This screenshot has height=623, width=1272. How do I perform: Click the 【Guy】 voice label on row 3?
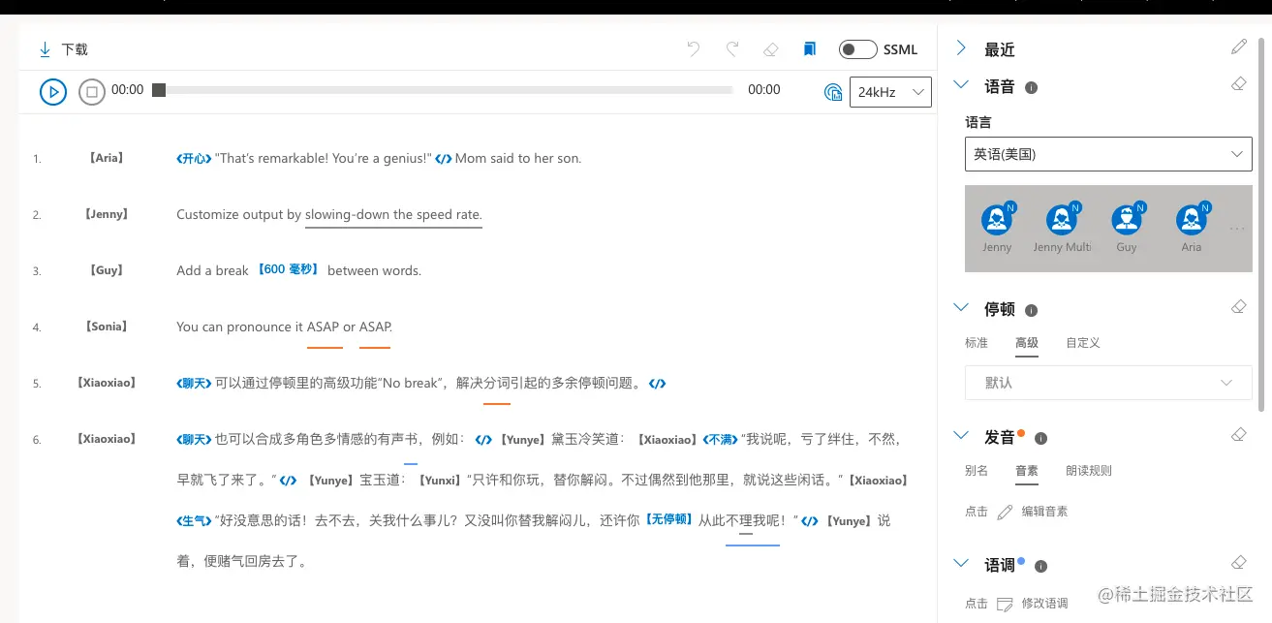pos(107,269)
